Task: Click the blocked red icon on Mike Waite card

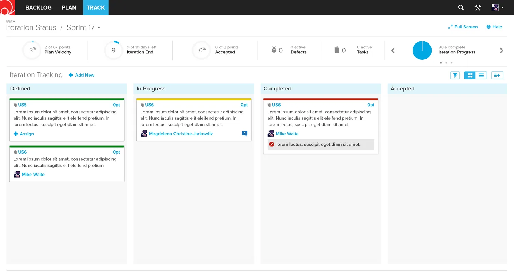Action: coord(272,144)
